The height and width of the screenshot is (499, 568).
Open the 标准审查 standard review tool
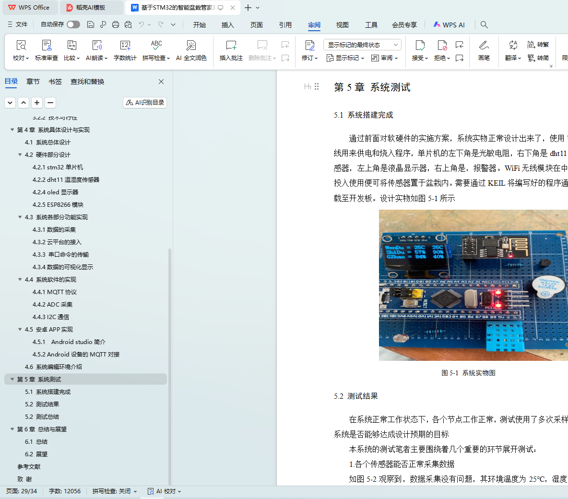47,46
